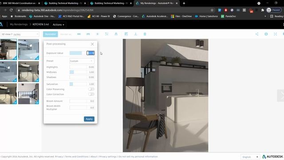The height and width of the screenshot is (160, 284).
Task: Open the Autodesk One bookmark
Action: click(42, 16)
